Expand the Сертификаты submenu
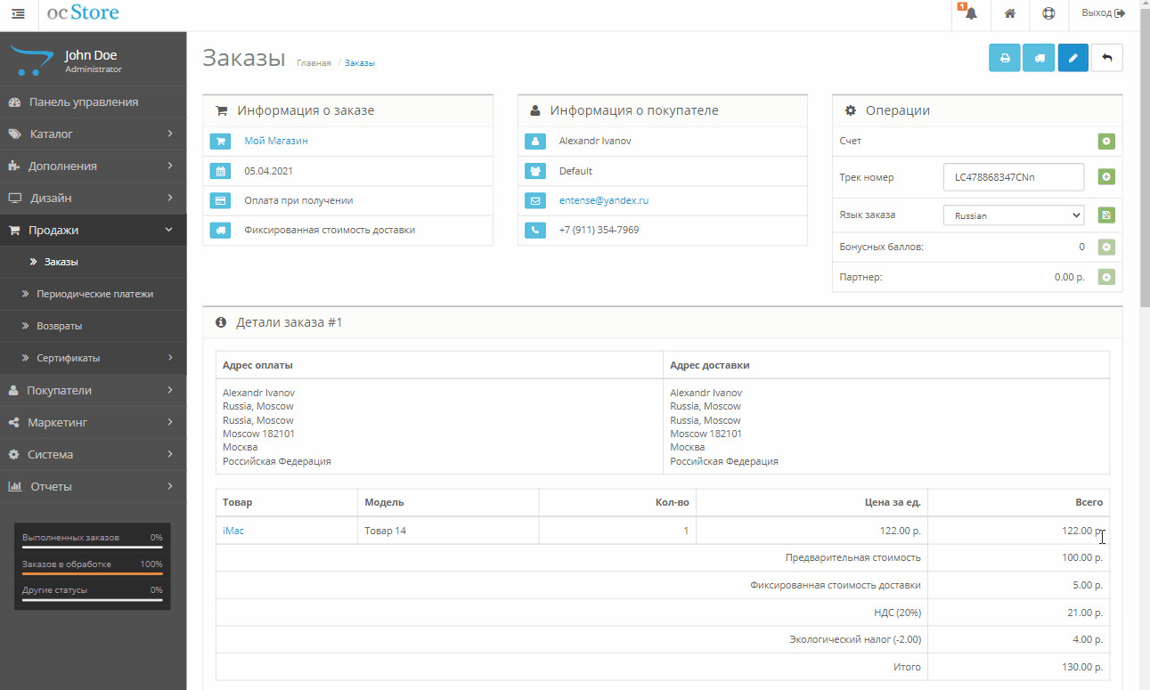This screenshot has height=690, width=1150. point(94,358)
